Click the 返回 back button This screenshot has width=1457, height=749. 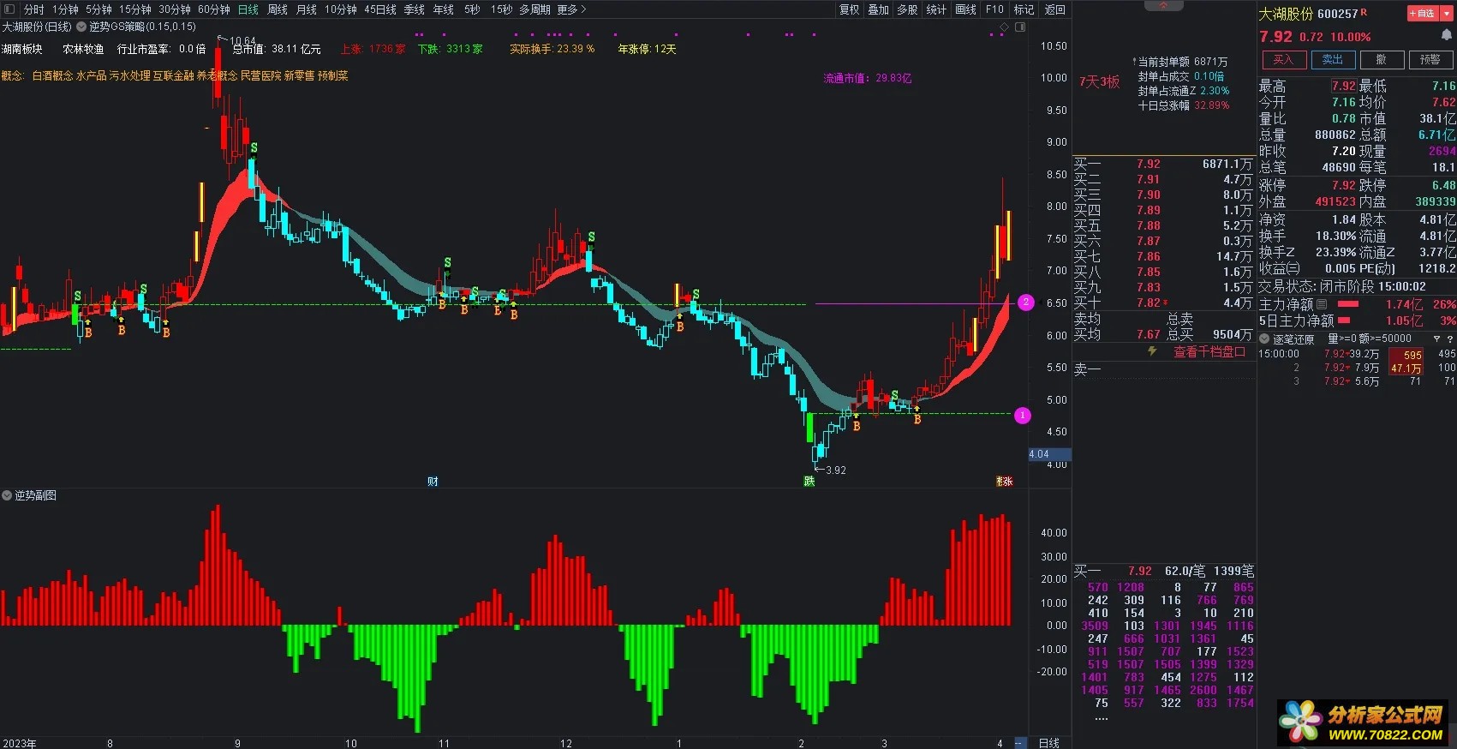(1055, 9)
